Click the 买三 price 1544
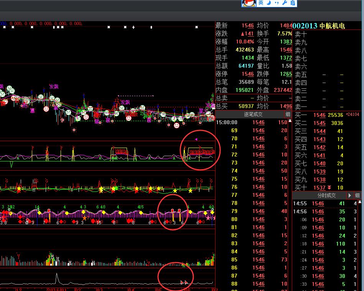The height and width of the screenshot is (291, 364). coord(320,131)
